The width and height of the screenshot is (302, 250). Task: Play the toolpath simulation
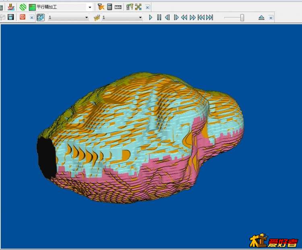tap(151, 18)
